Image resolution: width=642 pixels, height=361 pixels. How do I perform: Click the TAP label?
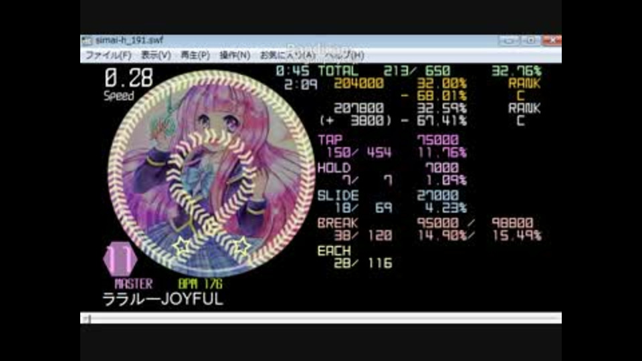tap(330, 140)
